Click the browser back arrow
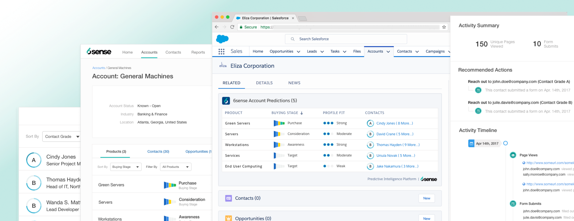The image size is (574, 221). coord(217,27)
